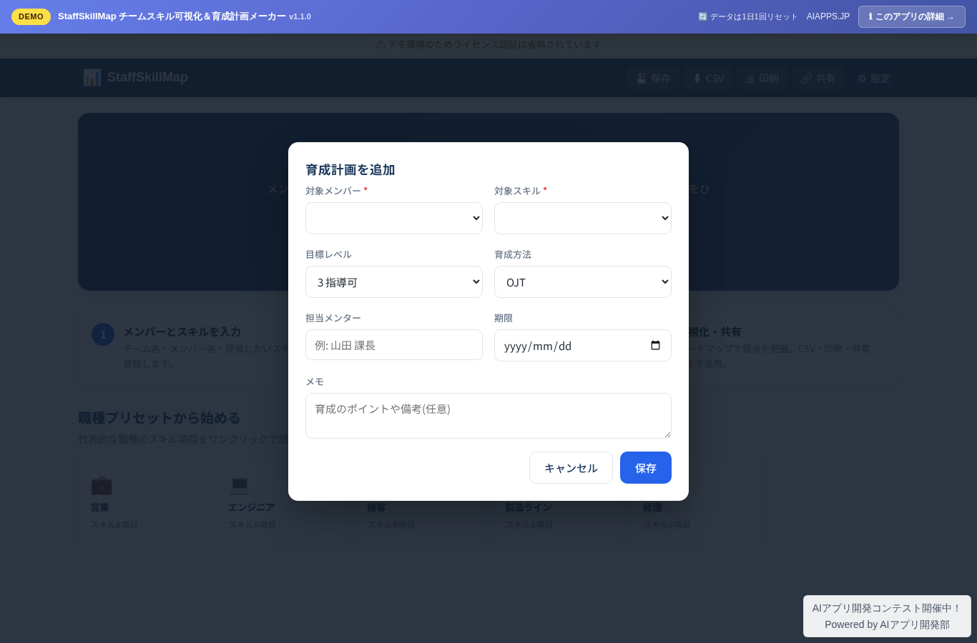Click the step 1 メンバーとスキルを入力 heading
The image size is (977, 643).
[x=182, y=332]
